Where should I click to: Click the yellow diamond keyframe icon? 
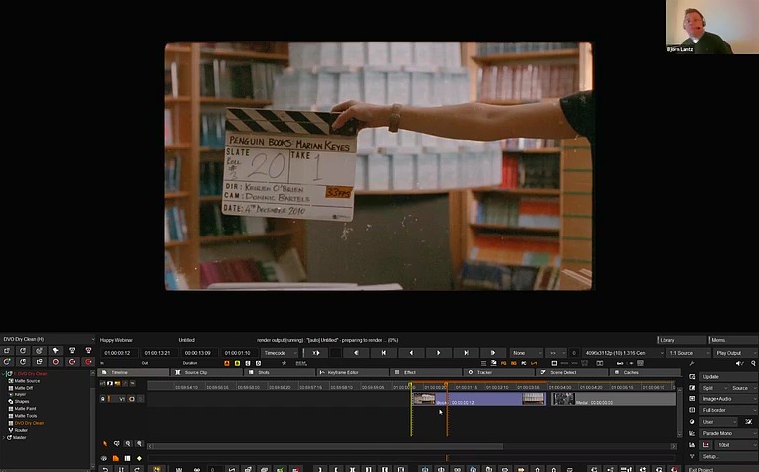(x=139, y=458)
